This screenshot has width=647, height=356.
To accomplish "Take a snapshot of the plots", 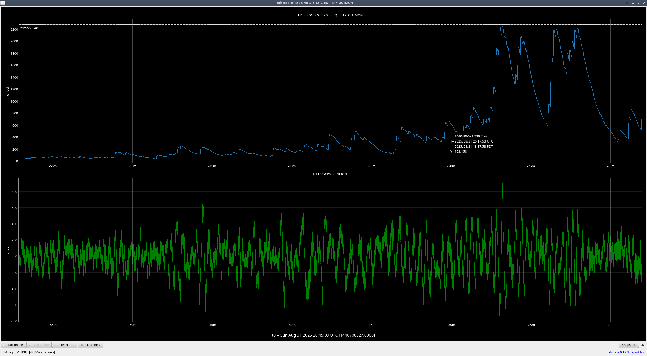I will click(x=629, y=345).
